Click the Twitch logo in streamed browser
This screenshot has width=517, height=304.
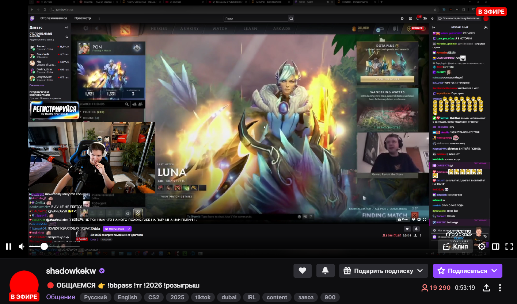tap(33, 18)
